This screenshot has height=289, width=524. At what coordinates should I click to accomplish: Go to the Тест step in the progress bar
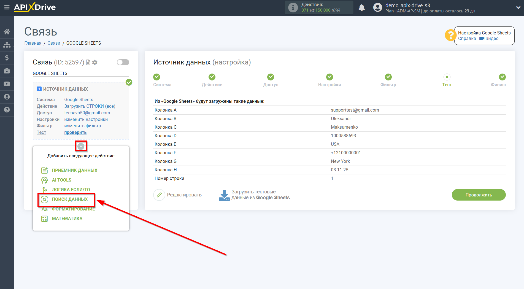[447, 77]
